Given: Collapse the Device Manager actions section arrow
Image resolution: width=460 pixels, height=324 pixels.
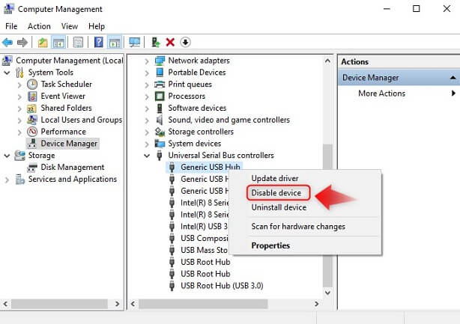Looking at the screenshot, I should (453, 78).
